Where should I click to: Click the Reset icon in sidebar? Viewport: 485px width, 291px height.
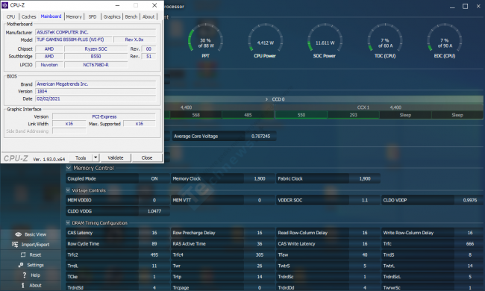tap(23, 254)
